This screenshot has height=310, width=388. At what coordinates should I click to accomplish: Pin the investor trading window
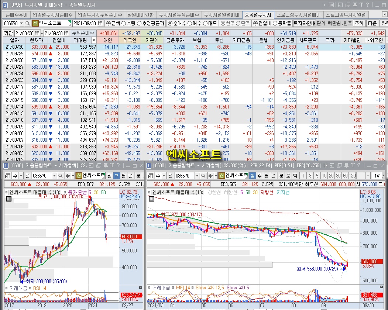pyautogui.click(x=354, y=5)
